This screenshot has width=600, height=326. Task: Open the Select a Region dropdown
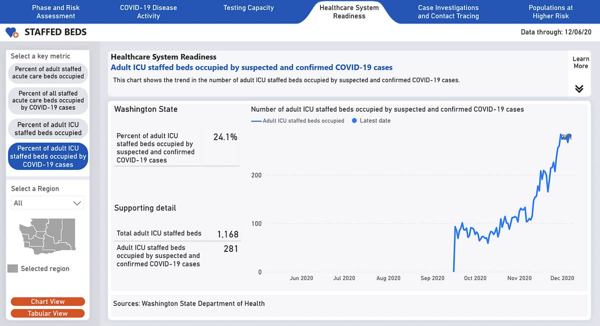[47, 203]
